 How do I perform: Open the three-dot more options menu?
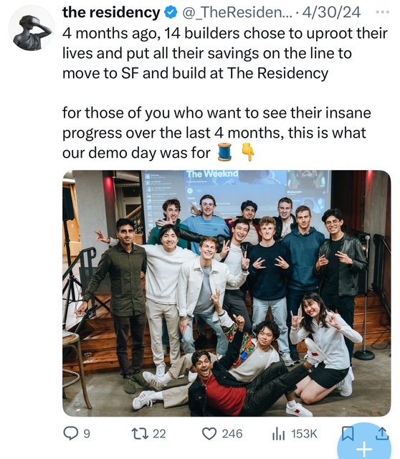point(383,12)
